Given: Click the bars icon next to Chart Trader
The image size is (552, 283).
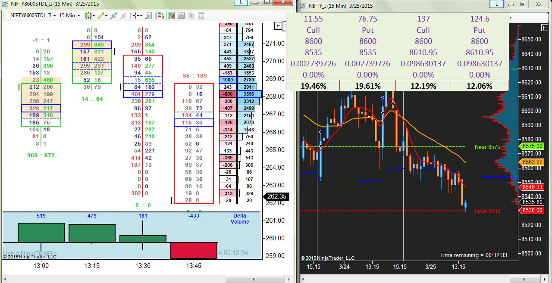Looking at the screenshot, I should tap(171, 16).
